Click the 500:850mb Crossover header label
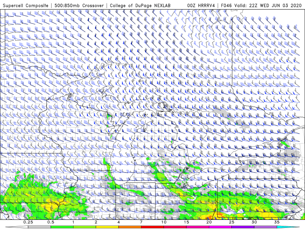Viewport: 305px width, 229px height. click(79, 5)
